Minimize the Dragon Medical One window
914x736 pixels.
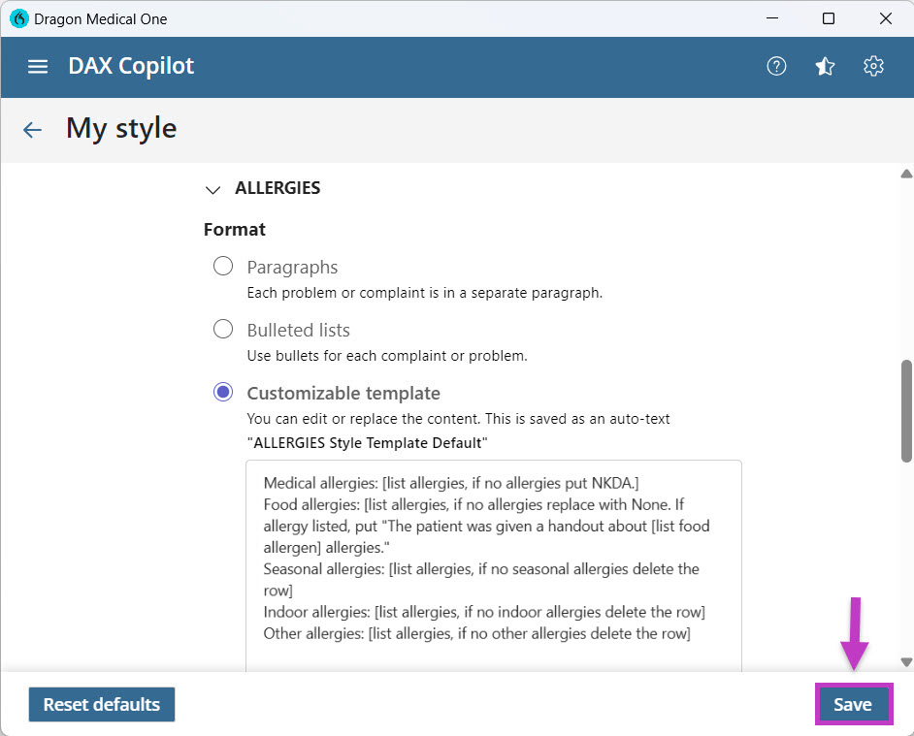pyautogui.click(x=772, y=18)
